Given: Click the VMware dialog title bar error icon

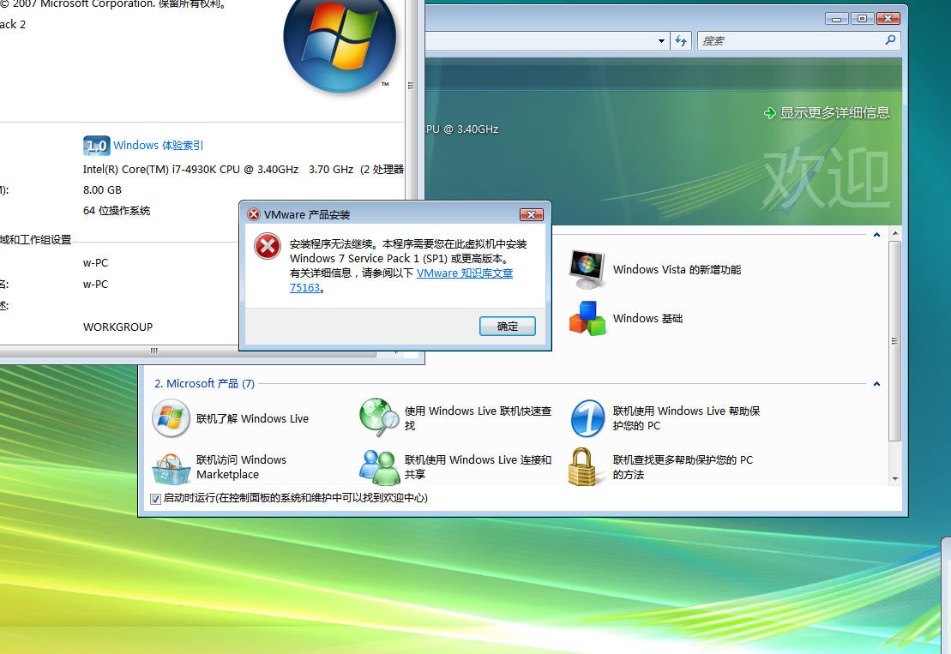Looking at the screenshot, I should pos(254,214).
